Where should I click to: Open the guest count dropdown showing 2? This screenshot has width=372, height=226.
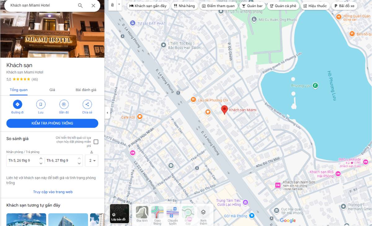[x=91, y=161]
